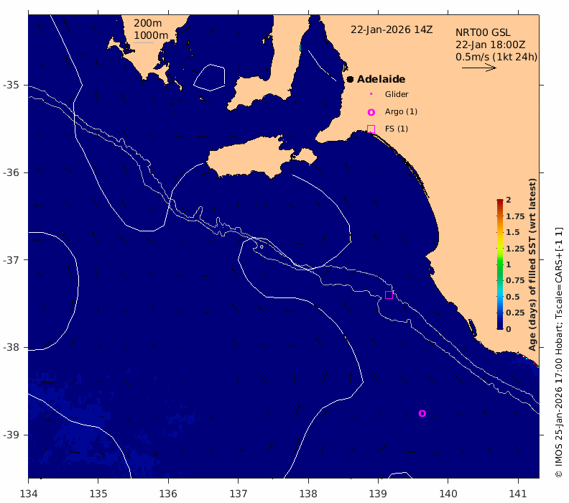Click the colorbar value 1.25

click(x=515, y=249)
